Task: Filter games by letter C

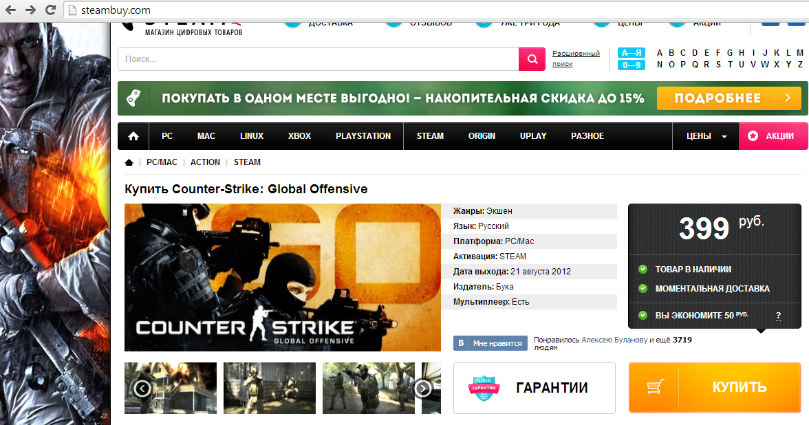Action: 683,52
